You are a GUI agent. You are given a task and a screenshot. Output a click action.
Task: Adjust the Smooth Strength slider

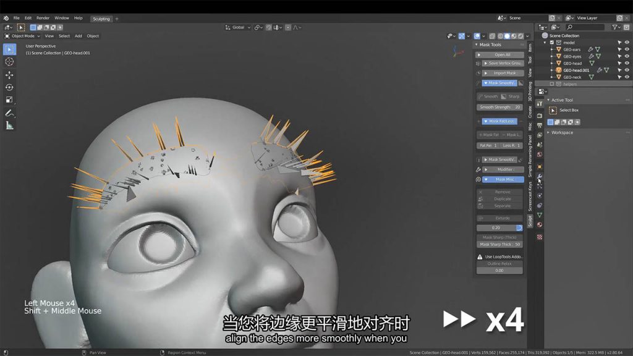(x=499, y=107)
